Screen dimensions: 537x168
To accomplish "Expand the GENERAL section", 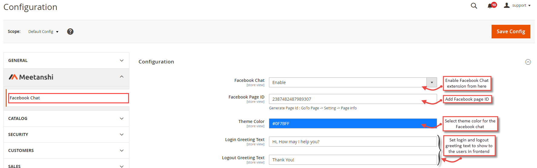I will coord(66,60).
